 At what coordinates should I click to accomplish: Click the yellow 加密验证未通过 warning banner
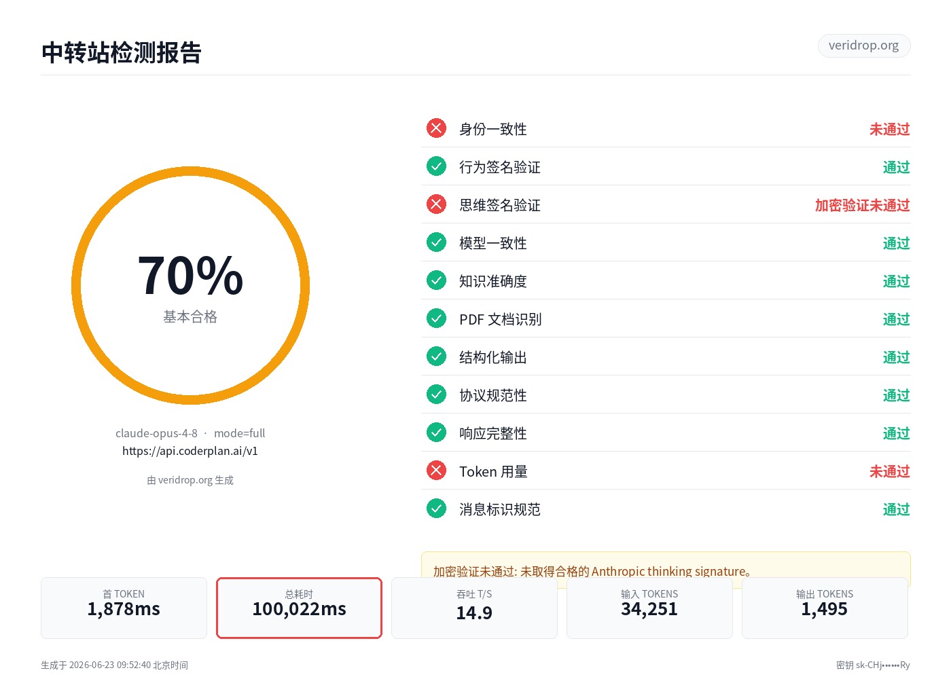[666, 565]
